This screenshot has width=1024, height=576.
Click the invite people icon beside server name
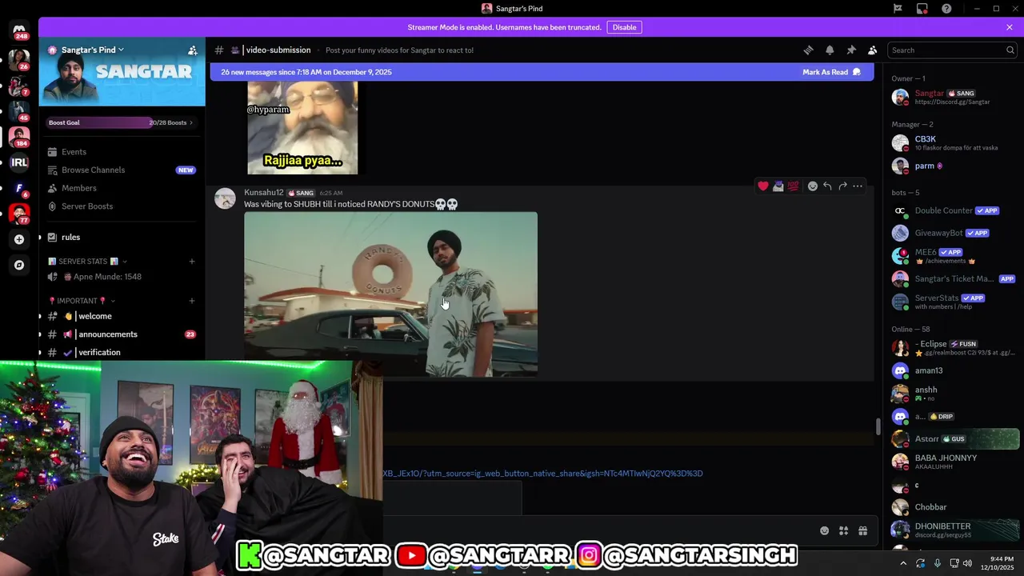pyautogui.click(x=192, y=50)
